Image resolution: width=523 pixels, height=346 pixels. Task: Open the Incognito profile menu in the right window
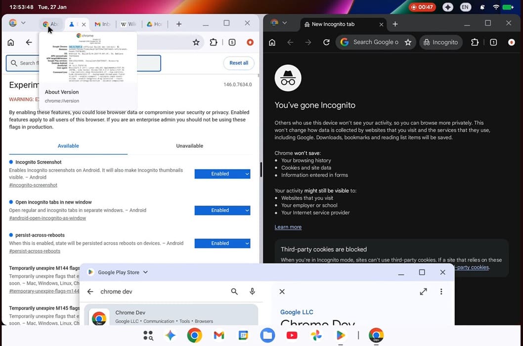(440, 42)
